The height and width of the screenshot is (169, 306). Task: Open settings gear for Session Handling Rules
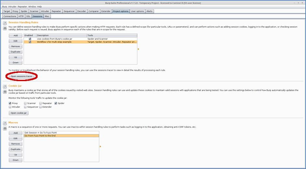point(5,28)
